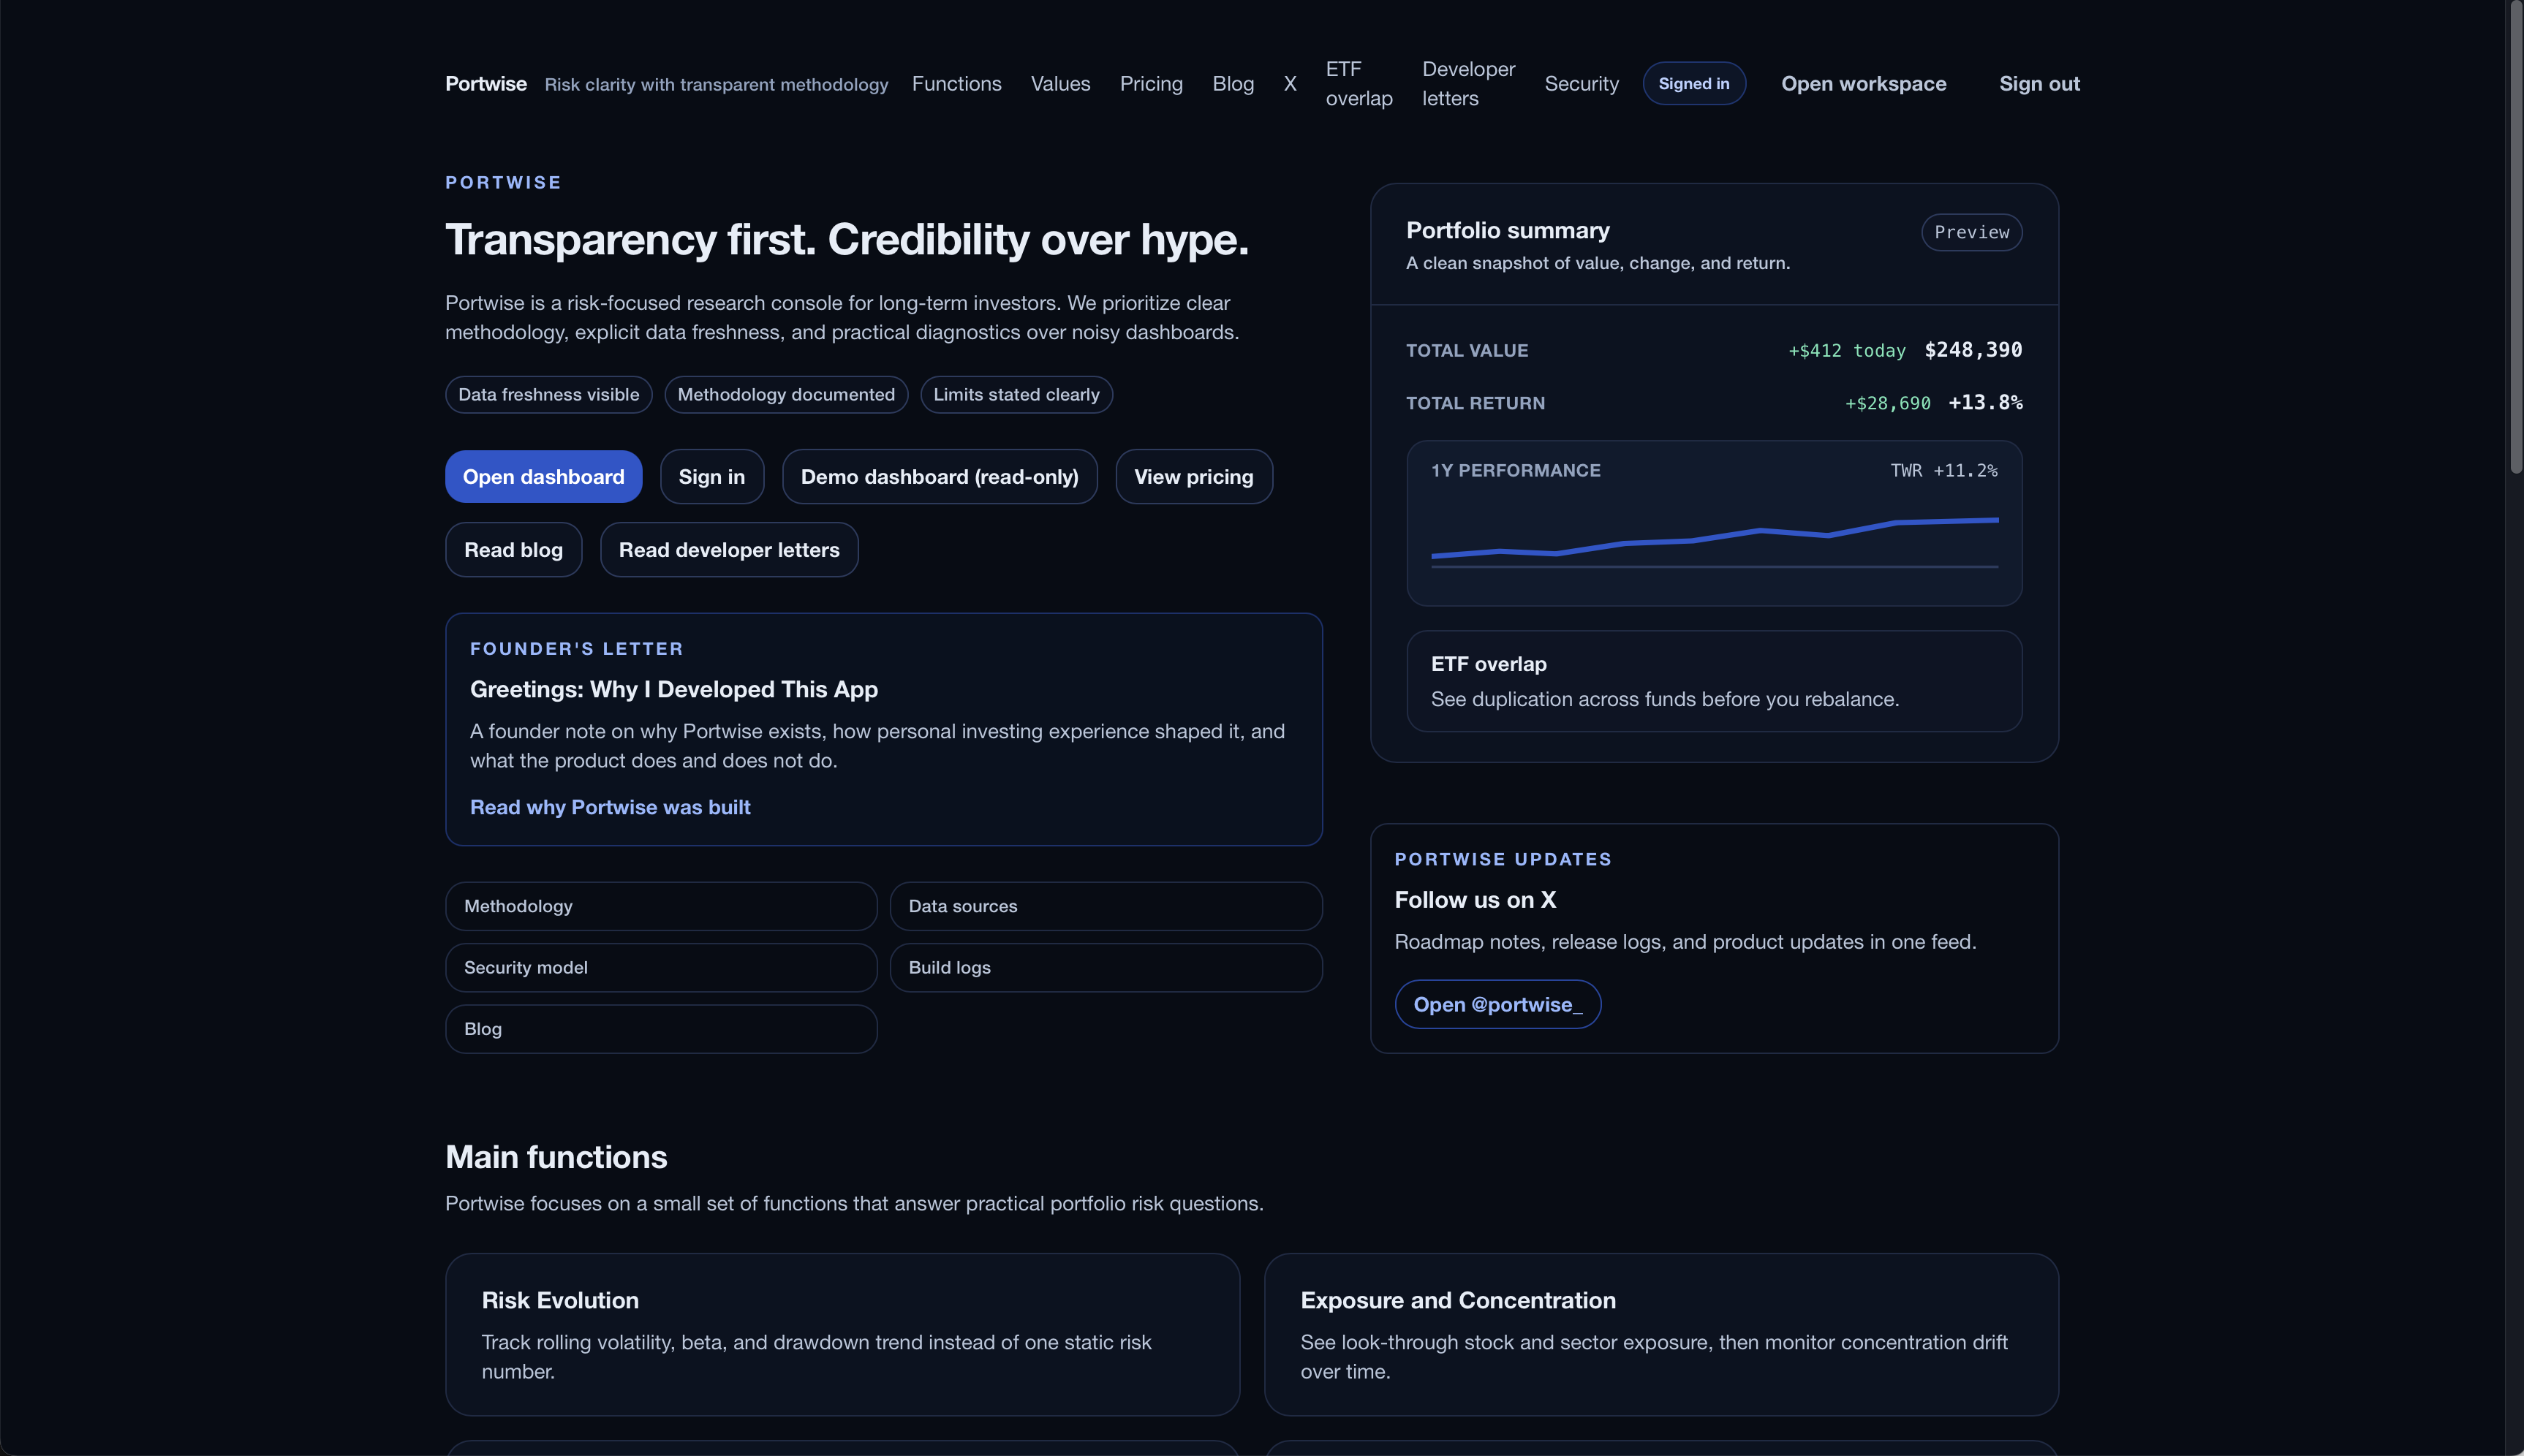Open the Blog from navigation
2524x1456 pixels.
[x=1233, y=83]
